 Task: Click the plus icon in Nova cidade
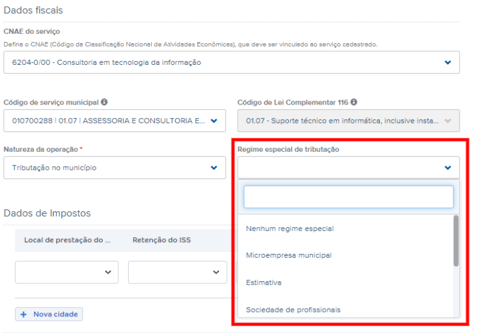24,314
